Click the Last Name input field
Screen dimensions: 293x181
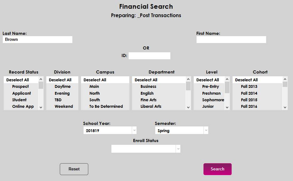click(38, 40)
